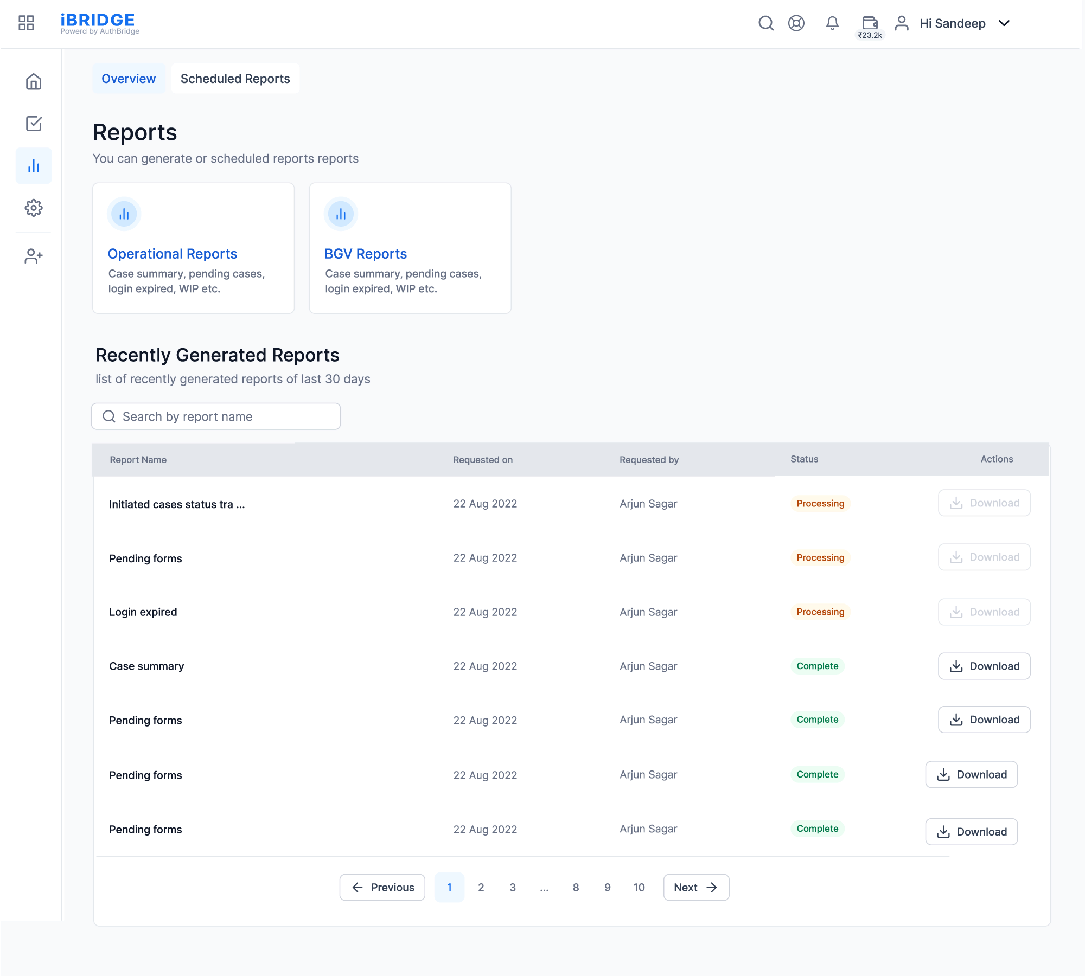1085x976 pixels.
Task: Open the help lifebuoy icon
Action: click(796, 23)
